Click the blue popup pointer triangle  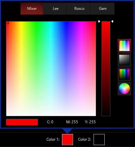[x=67, y=131]
